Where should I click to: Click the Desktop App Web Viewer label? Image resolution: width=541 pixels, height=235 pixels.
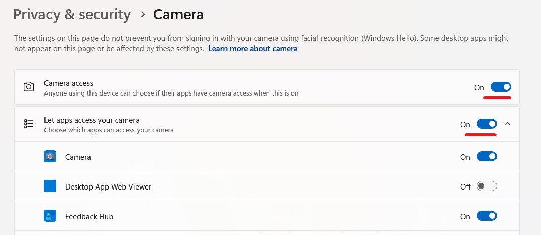(x=108, y=187)
